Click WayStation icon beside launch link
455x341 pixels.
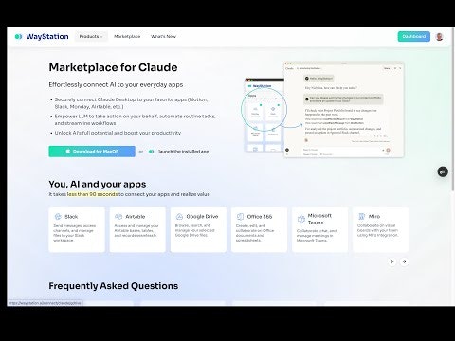pos(152,152)
